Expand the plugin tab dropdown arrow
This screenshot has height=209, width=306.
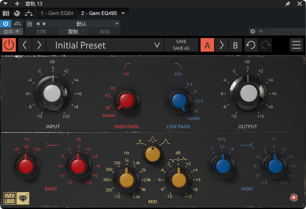pyautogui.click(x=123, y=13)
